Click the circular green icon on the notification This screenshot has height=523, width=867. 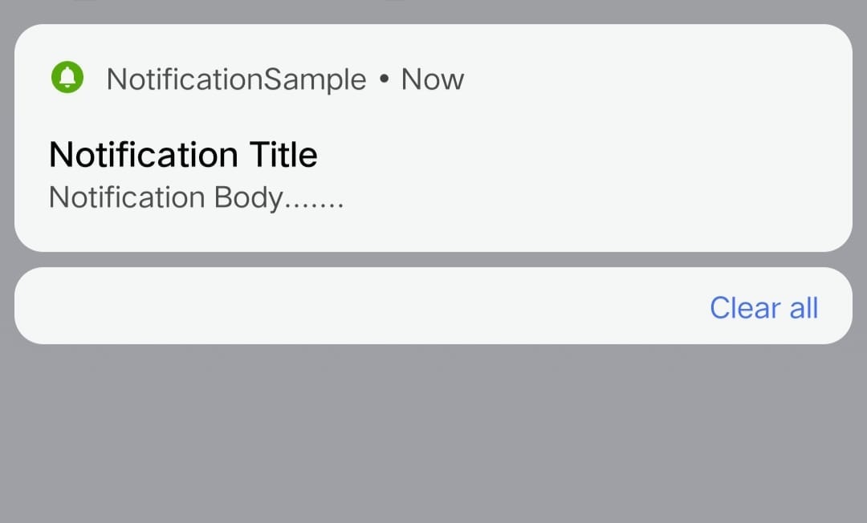point(67,78)
